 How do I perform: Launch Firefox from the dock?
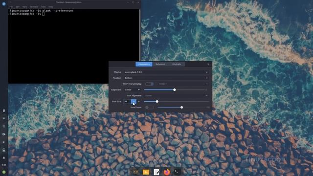click(167, 172)
